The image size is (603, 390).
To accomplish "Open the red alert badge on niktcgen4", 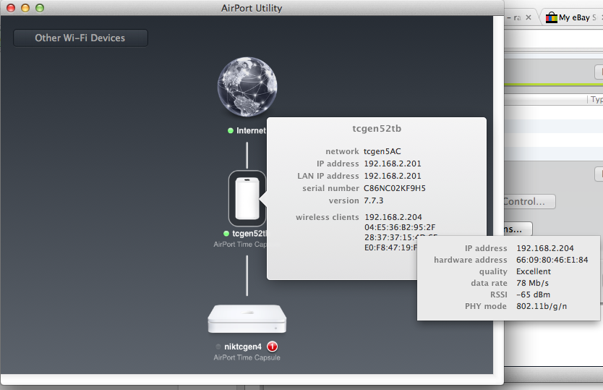I will pos(273,347).
